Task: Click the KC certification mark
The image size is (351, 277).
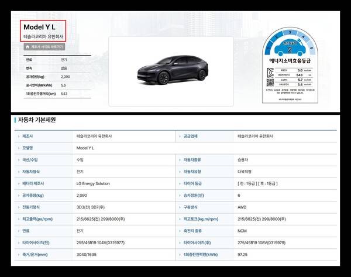Action: coord(270,72)
